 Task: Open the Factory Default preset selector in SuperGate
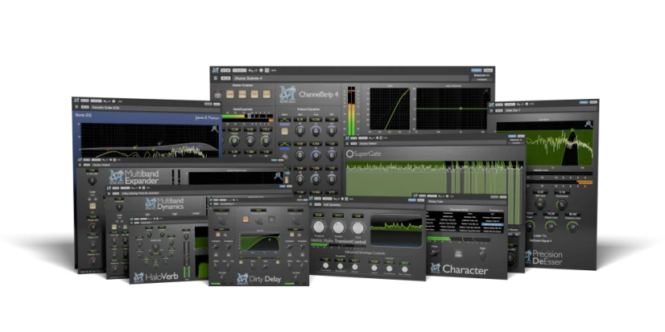tap(432, 144)
